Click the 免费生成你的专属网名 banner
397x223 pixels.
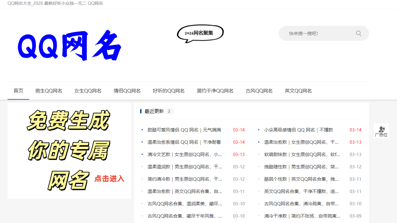[69, 150]
